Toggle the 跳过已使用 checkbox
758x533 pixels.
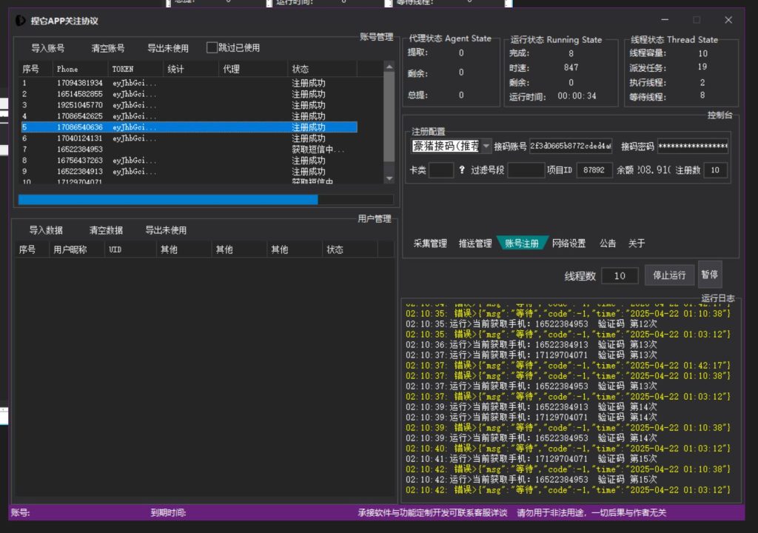pyautogui.click(x=212, y=48)
